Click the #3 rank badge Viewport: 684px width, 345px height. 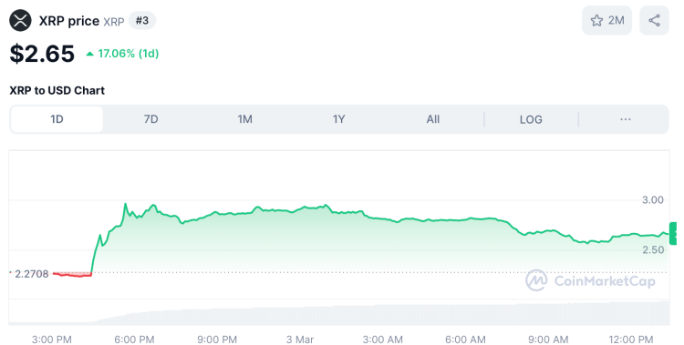coord(142,20)
